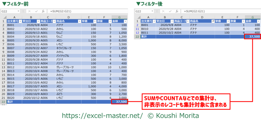Open 金額 filter dropdown in フィルター後 table
The width and height of the screenshot is (261, 121).
258,21
